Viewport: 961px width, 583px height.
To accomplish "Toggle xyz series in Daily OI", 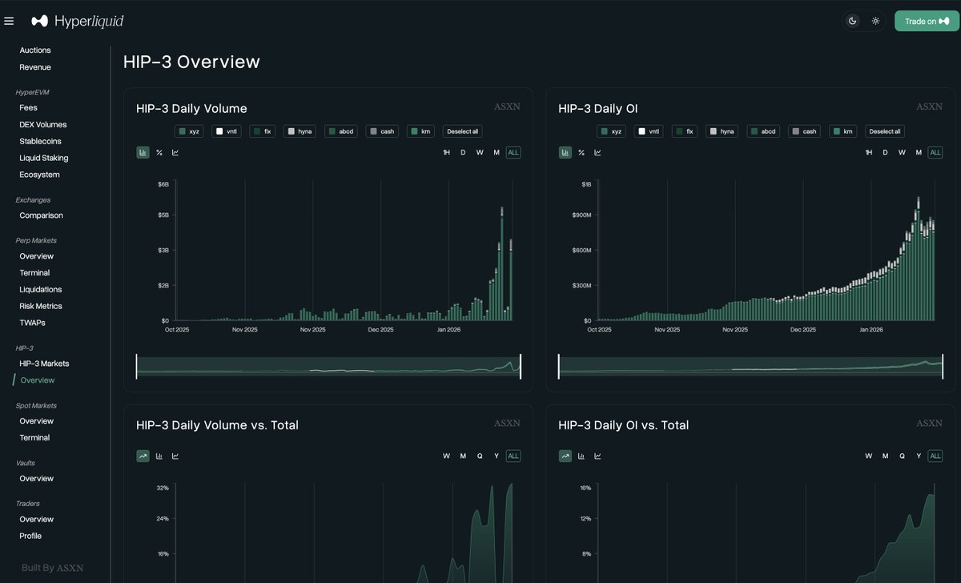I will click(611, 131).
